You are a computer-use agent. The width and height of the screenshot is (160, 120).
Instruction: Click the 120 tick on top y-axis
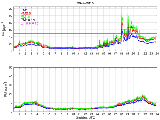[x=9, y=8]
